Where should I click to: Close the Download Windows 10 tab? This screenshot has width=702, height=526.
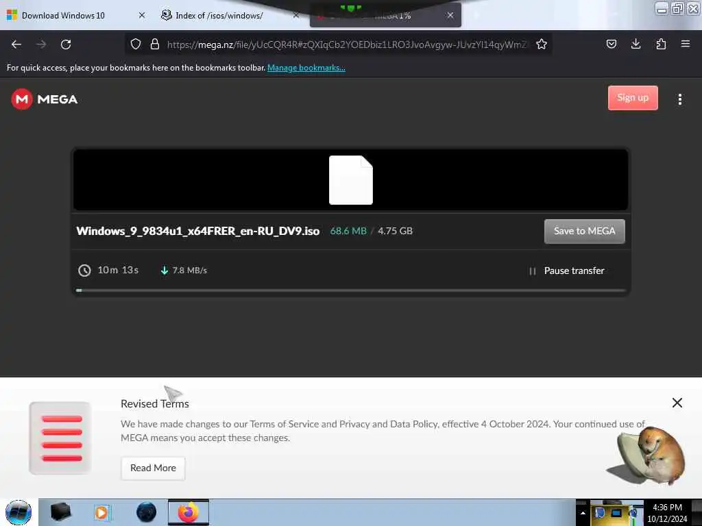(142, 15)
